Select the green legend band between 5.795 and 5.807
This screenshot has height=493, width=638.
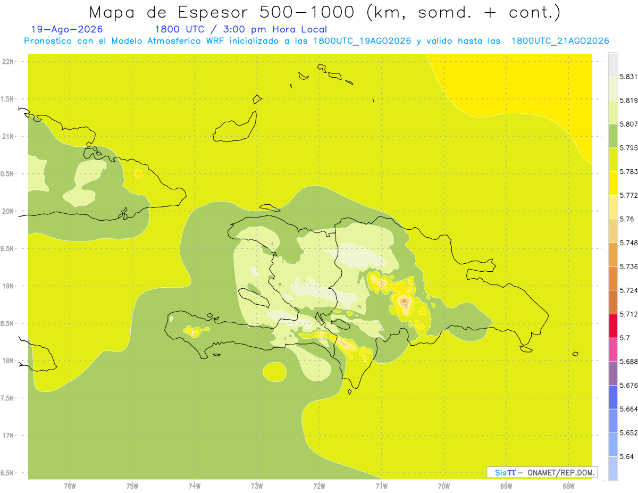(613, 136)
